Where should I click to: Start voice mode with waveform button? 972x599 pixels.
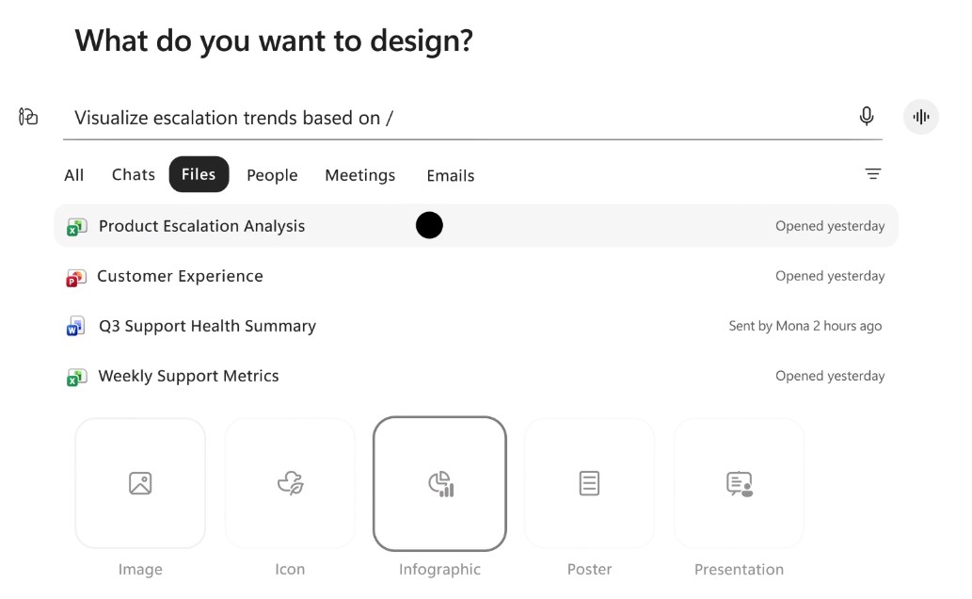tap(920, 117)
